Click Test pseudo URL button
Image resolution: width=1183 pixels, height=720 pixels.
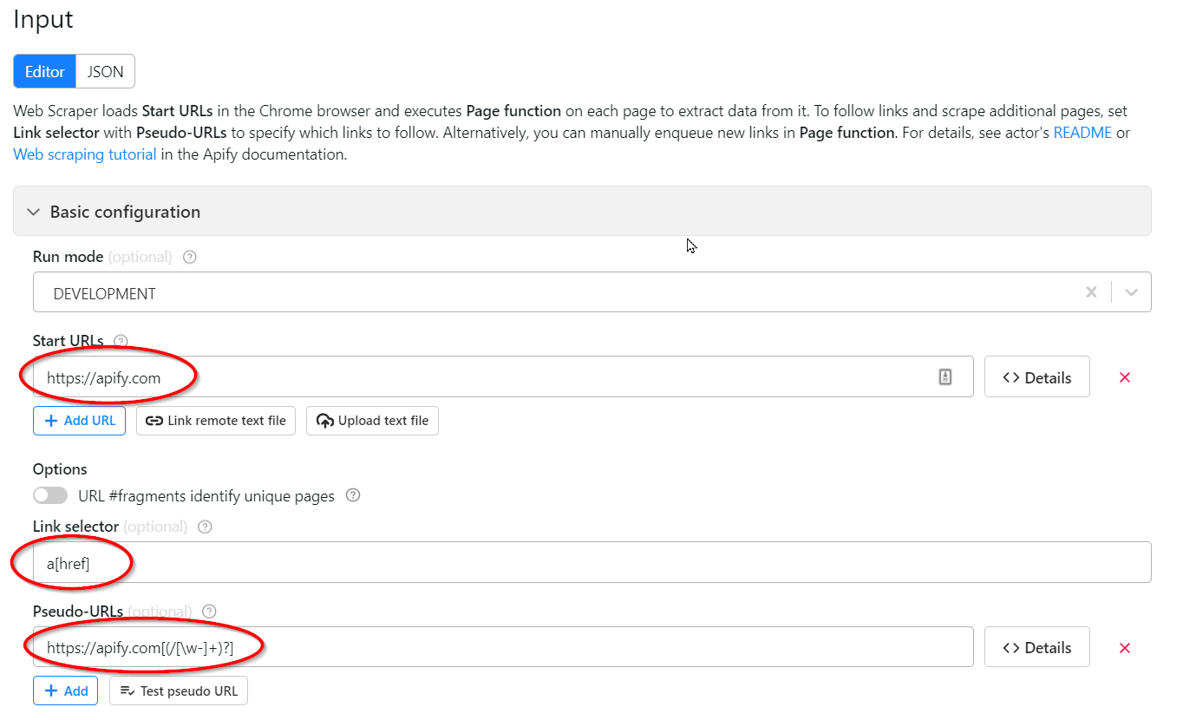(x=179, y=691)
